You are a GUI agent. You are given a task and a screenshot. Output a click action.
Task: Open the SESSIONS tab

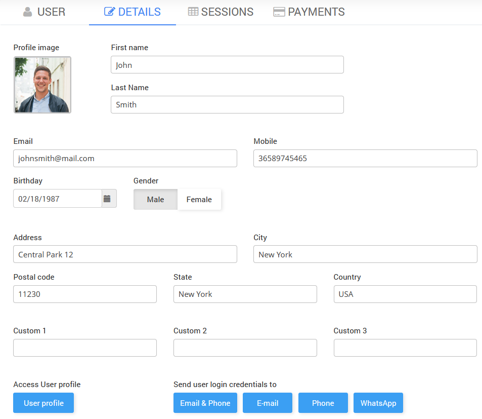[x=221, y=12]
